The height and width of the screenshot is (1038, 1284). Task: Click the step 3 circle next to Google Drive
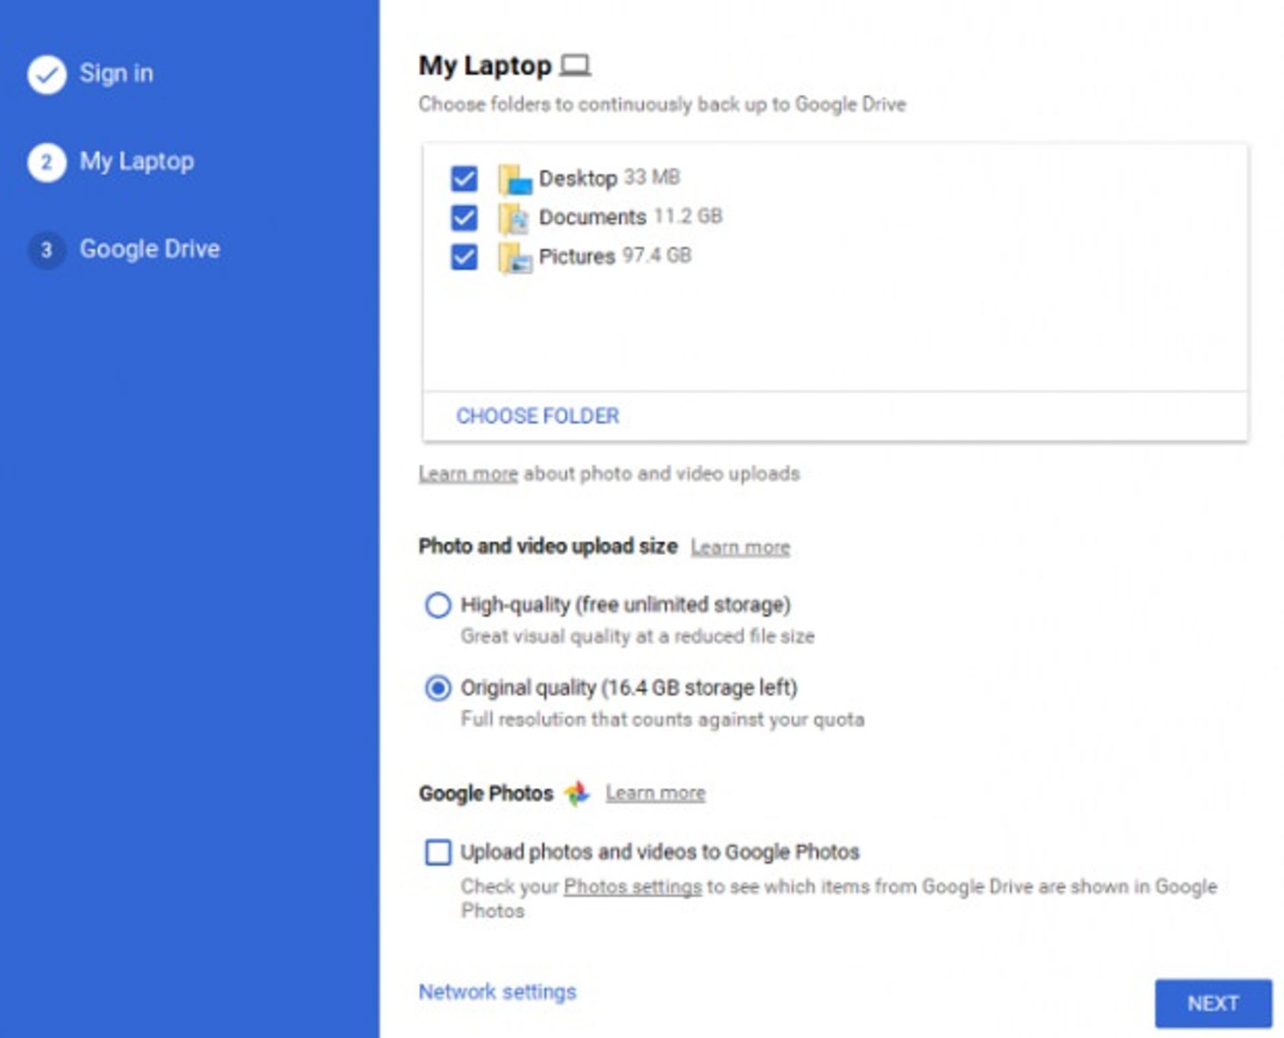point(46,249)
